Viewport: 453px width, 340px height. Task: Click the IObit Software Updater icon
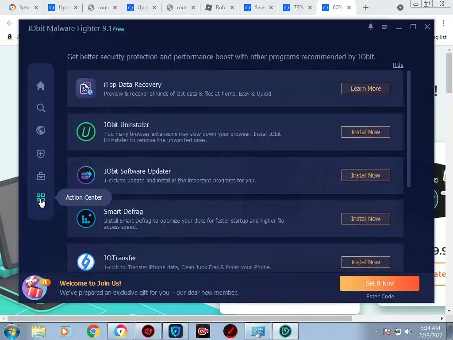click(86, 175)
